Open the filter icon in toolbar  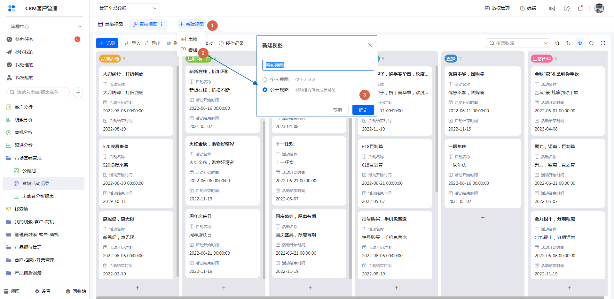coord(557,43)
